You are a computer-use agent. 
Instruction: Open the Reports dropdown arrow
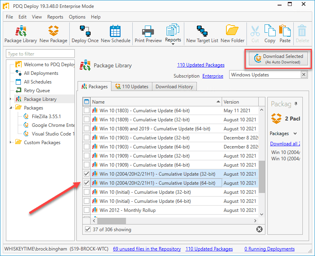click(x=173, y=44)
